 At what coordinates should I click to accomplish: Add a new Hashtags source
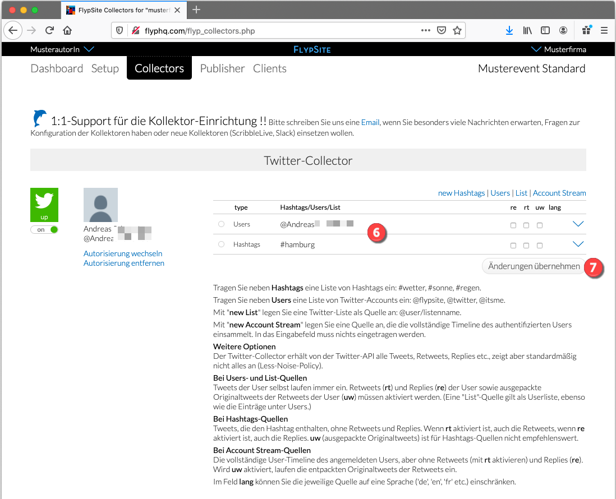tap(461, 193)
